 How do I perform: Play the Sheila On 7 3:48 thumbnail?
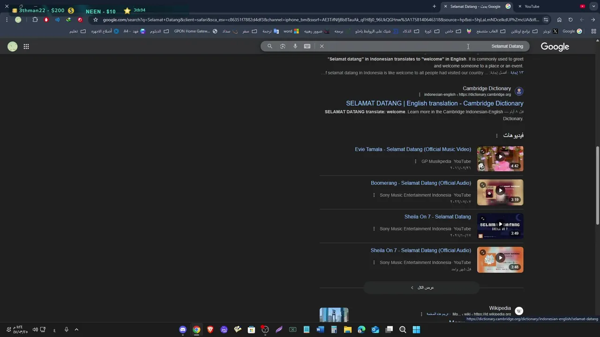click(x=500, y=260)
